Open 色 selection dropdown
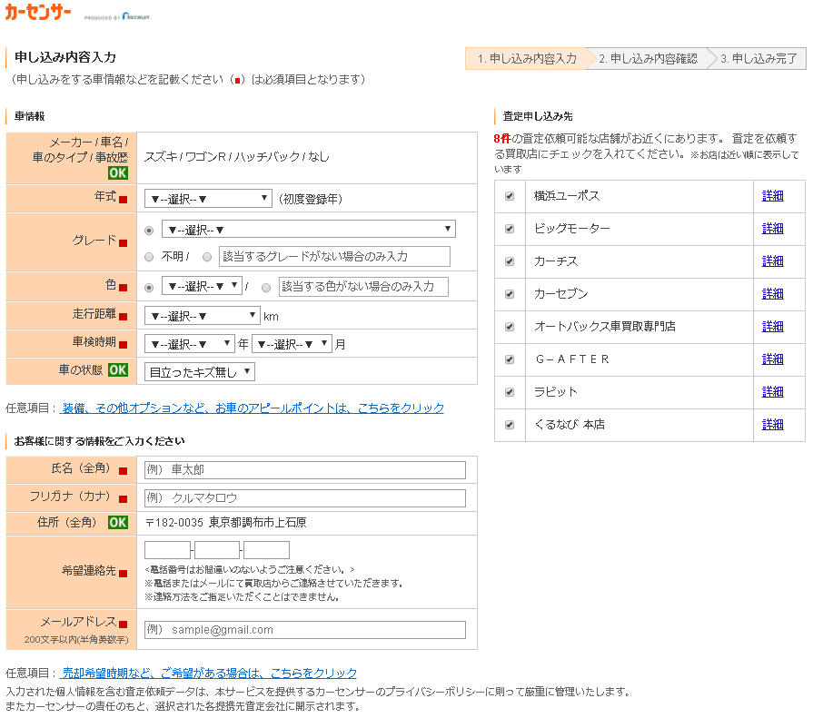Screen dimensions: 813x718 (202, 286)
